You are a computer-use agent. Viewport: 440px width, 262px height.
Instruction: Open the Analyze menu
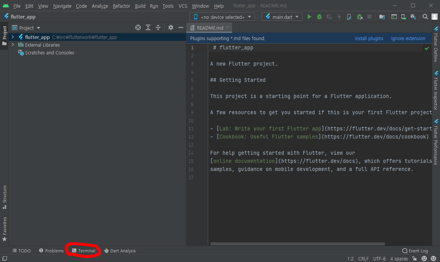(99, 6)
